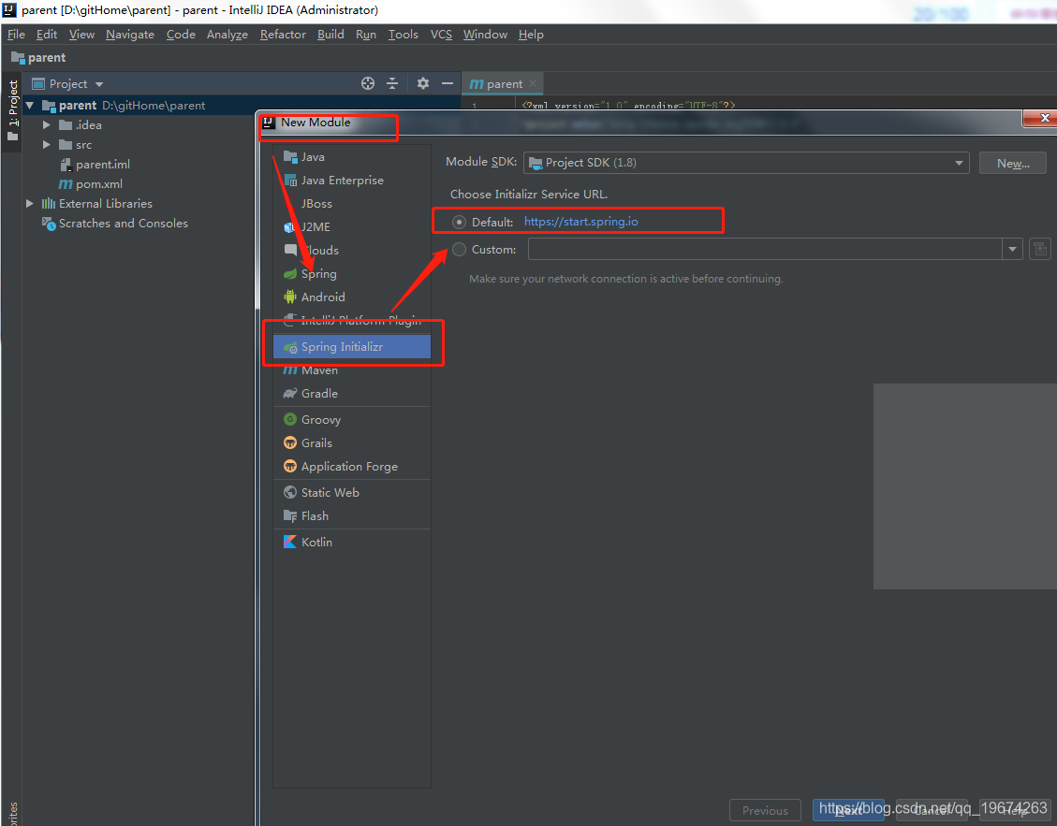
Task: Expand External Libraries node
Action: tap(30, 204)
